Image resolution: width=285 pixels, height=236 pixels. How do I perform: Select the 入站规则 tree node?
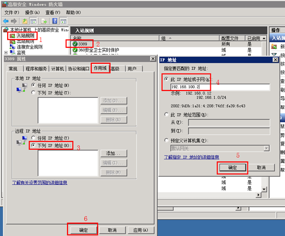25,35
